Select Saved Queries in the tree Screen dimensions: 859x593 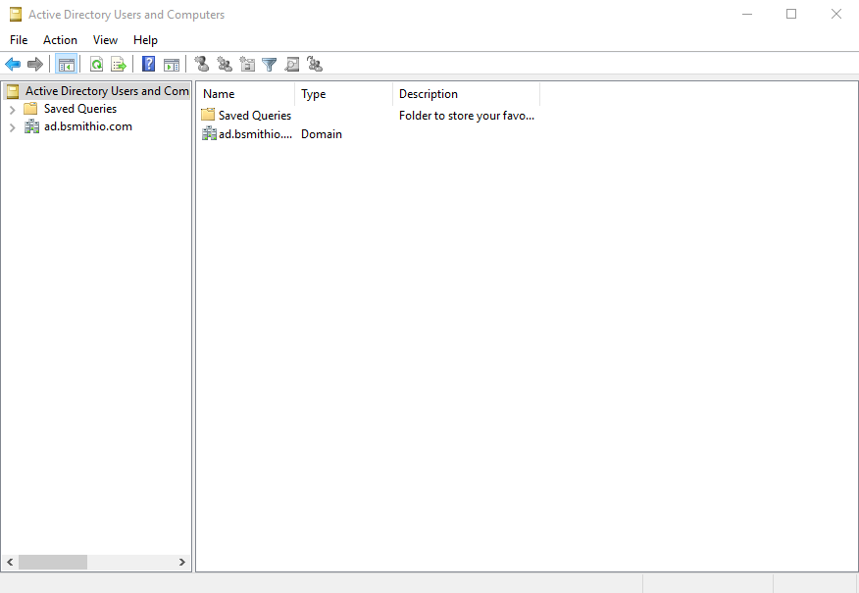(x=80, y=109)
